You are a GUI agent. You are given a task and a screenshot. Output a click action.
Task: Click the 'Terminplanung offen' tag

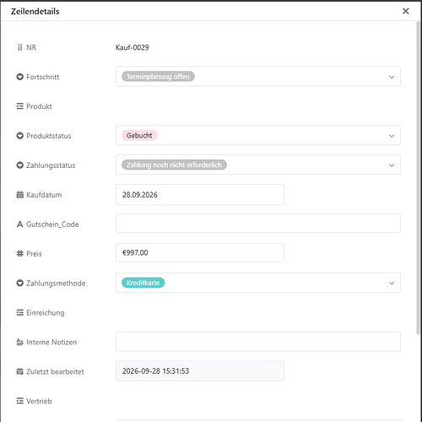[158, 77]
